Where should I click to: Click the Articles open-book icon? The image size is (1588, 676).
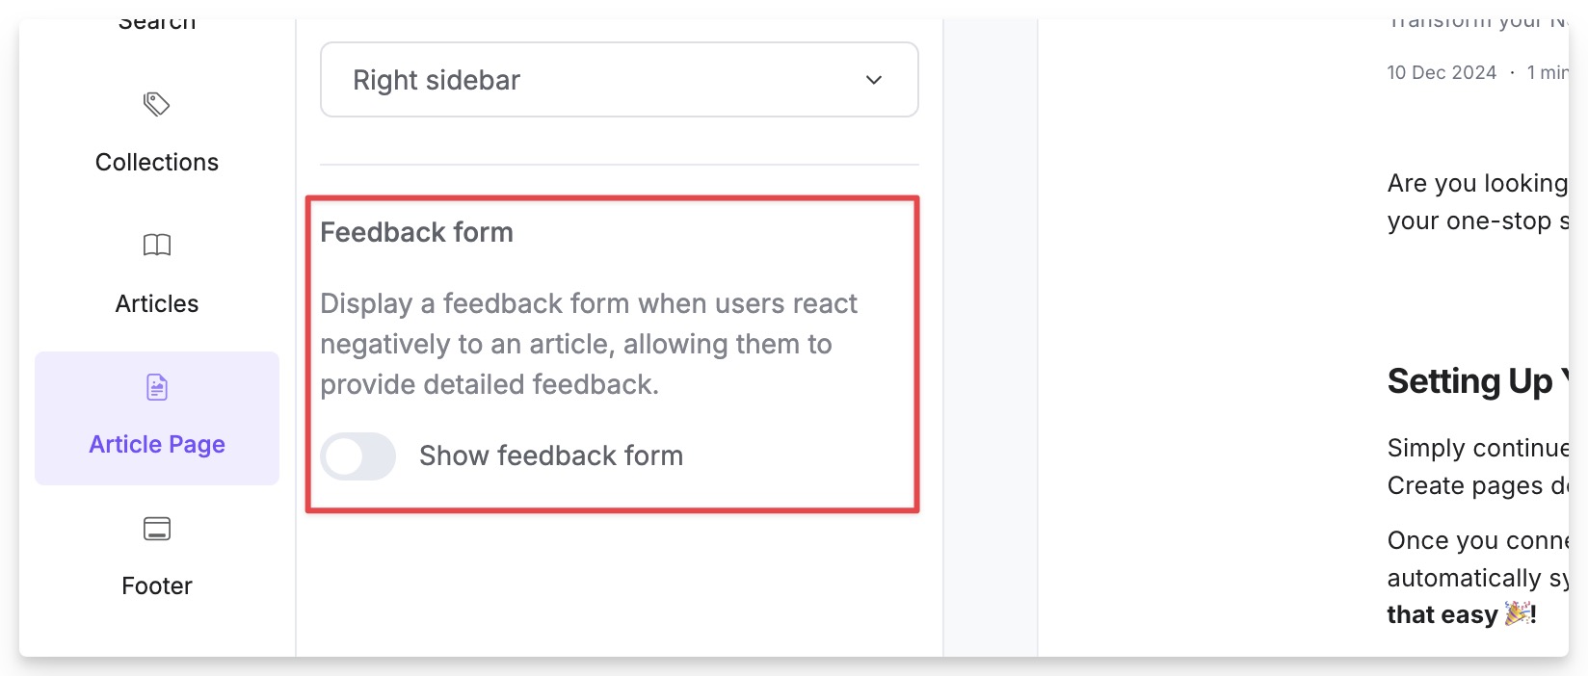pyautogui.click(x=157, y=246)
